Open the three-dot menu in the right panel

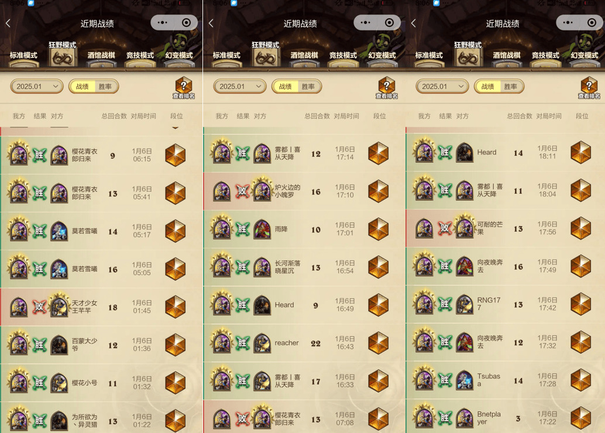(568, 23)
